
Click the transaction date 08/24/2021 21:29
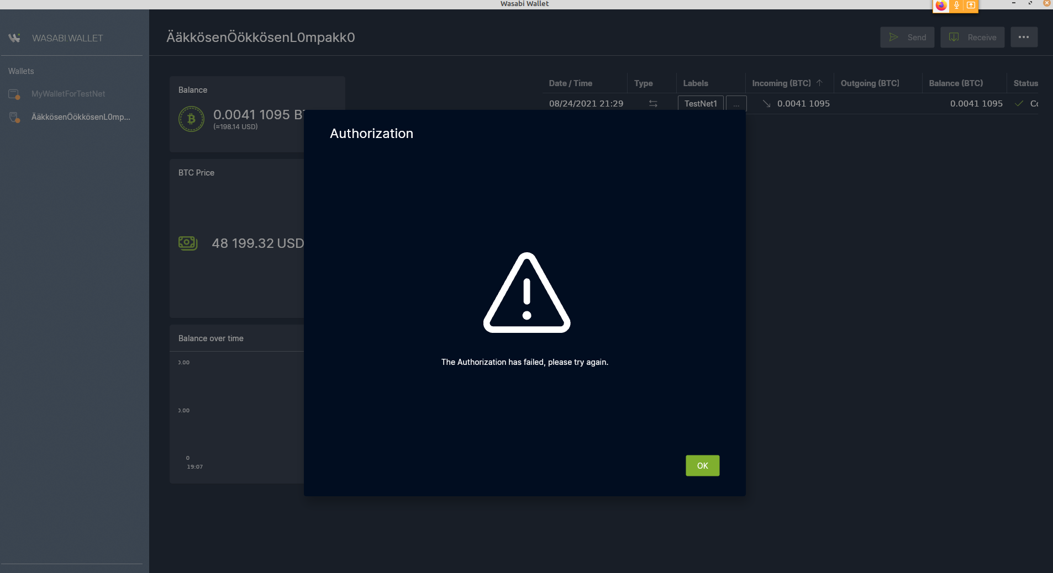coord(586,103)
